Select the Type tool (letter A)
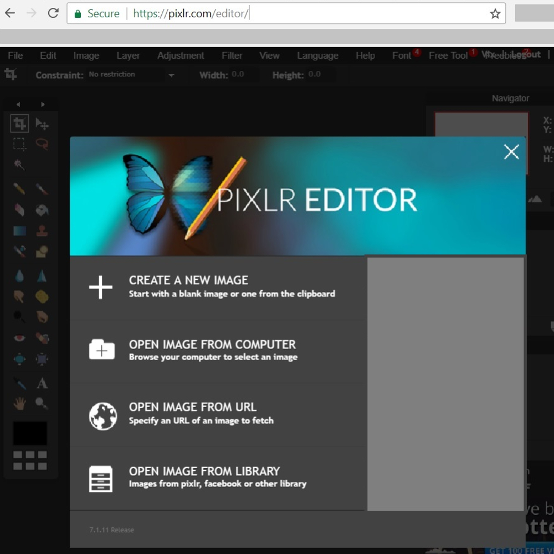 pos(42,383)
